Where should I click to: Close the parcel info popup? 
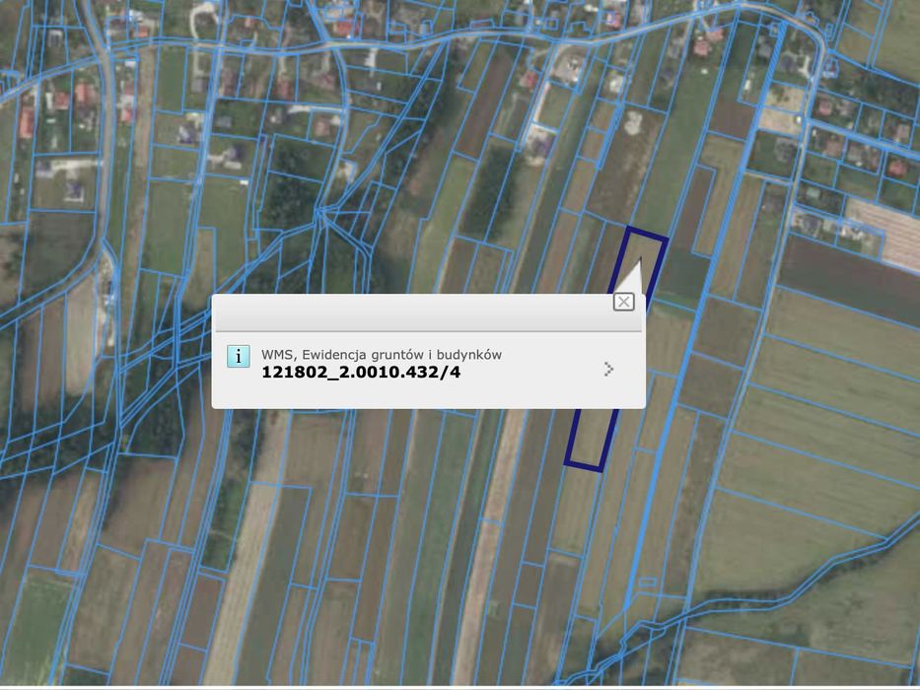(623, 303)
